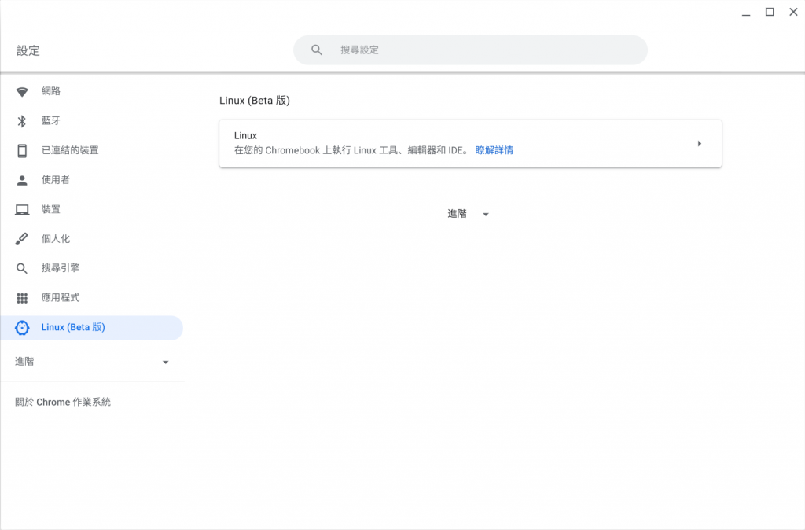Select Linux (Beta 版) sidebar item
Screen dimensions: 805x530
tap(91, 328)
